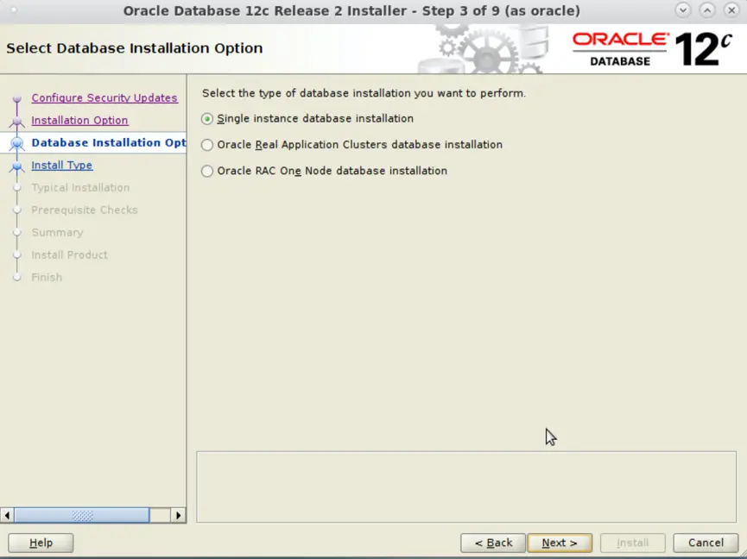Open the Install Type step link
747x559 pixels.
[62, 165]
